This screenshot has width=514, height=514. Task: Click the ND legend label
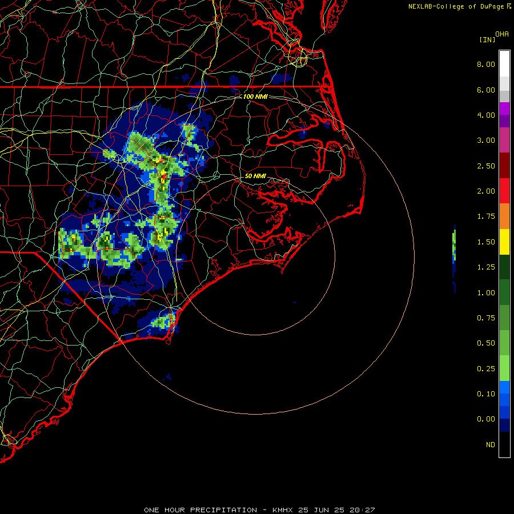pos(491,445)
